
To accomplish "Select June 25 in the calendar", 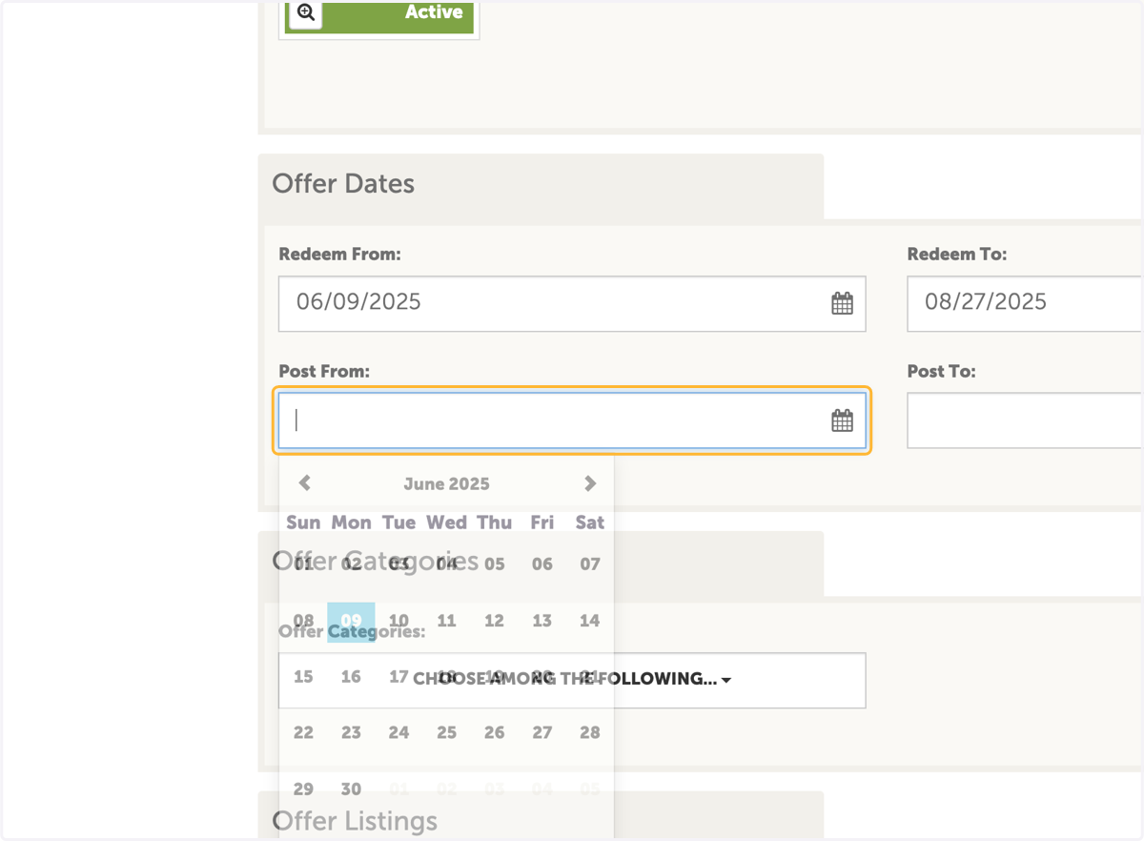I will [x=446, y=733].
